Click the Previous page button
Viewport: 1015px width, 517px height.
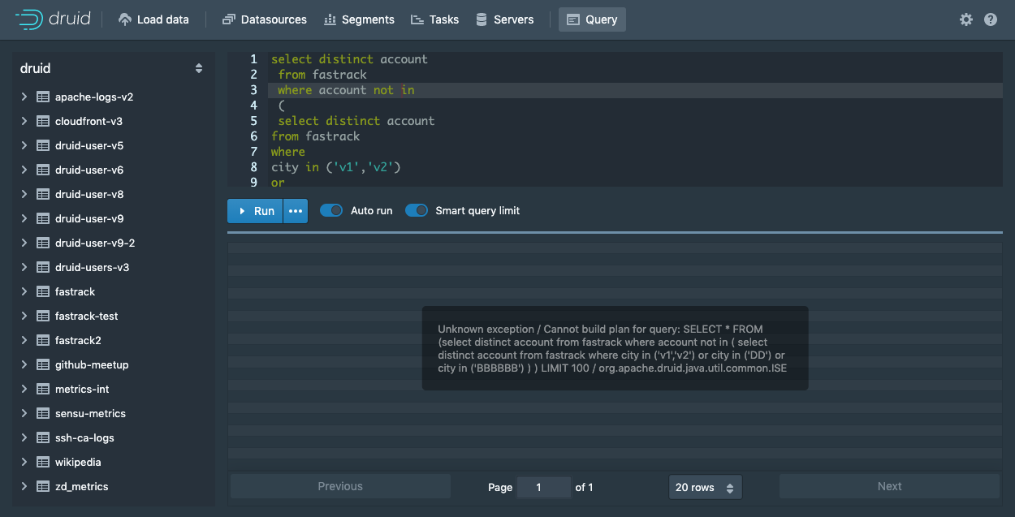pos(340,486)
